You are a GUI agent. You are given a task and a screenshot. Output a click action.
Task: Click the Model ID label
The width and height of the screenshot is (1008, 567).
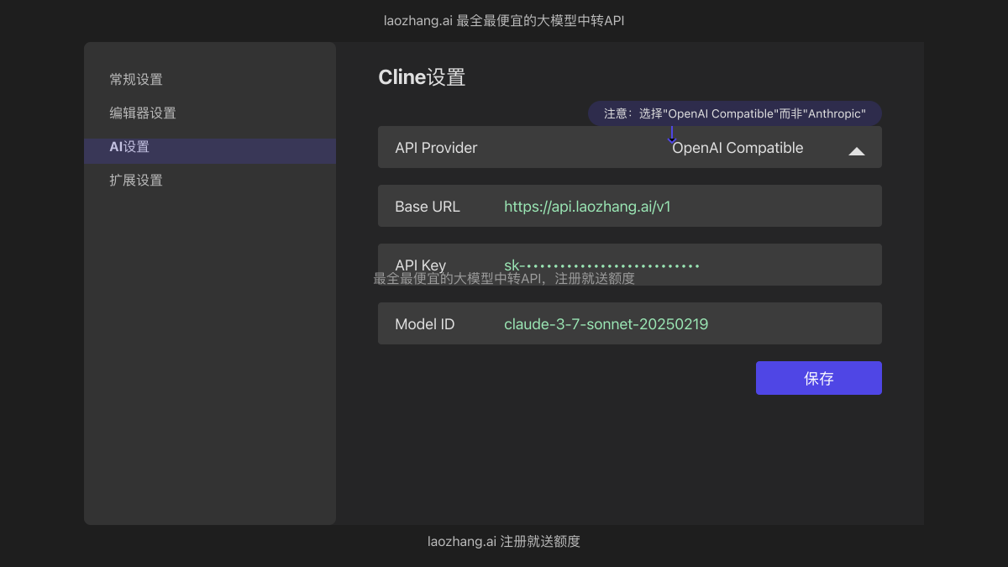(424, 324)
